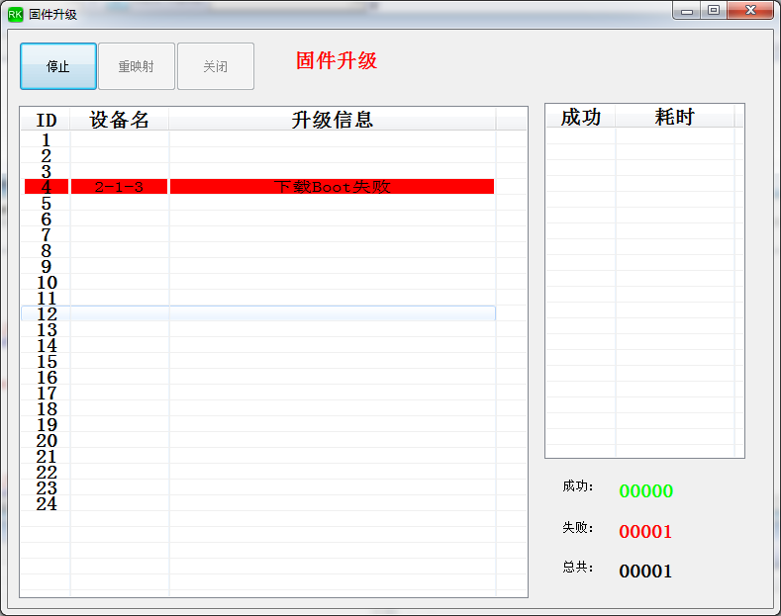Click the green RK application icon

[15, 15]
